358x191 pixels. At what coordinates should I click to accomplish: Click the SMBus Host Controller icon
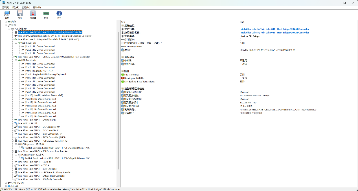[16, 176]
